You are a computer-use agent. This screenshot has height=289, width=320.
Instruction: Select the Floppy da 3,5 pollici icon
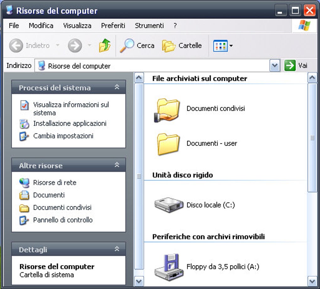pos(169,267)
